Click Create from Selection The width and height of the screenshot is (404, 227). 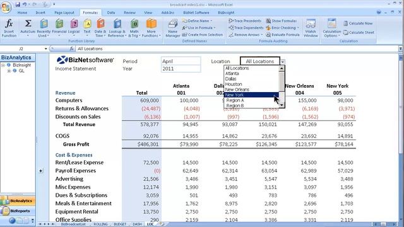(x=202, y=35)
